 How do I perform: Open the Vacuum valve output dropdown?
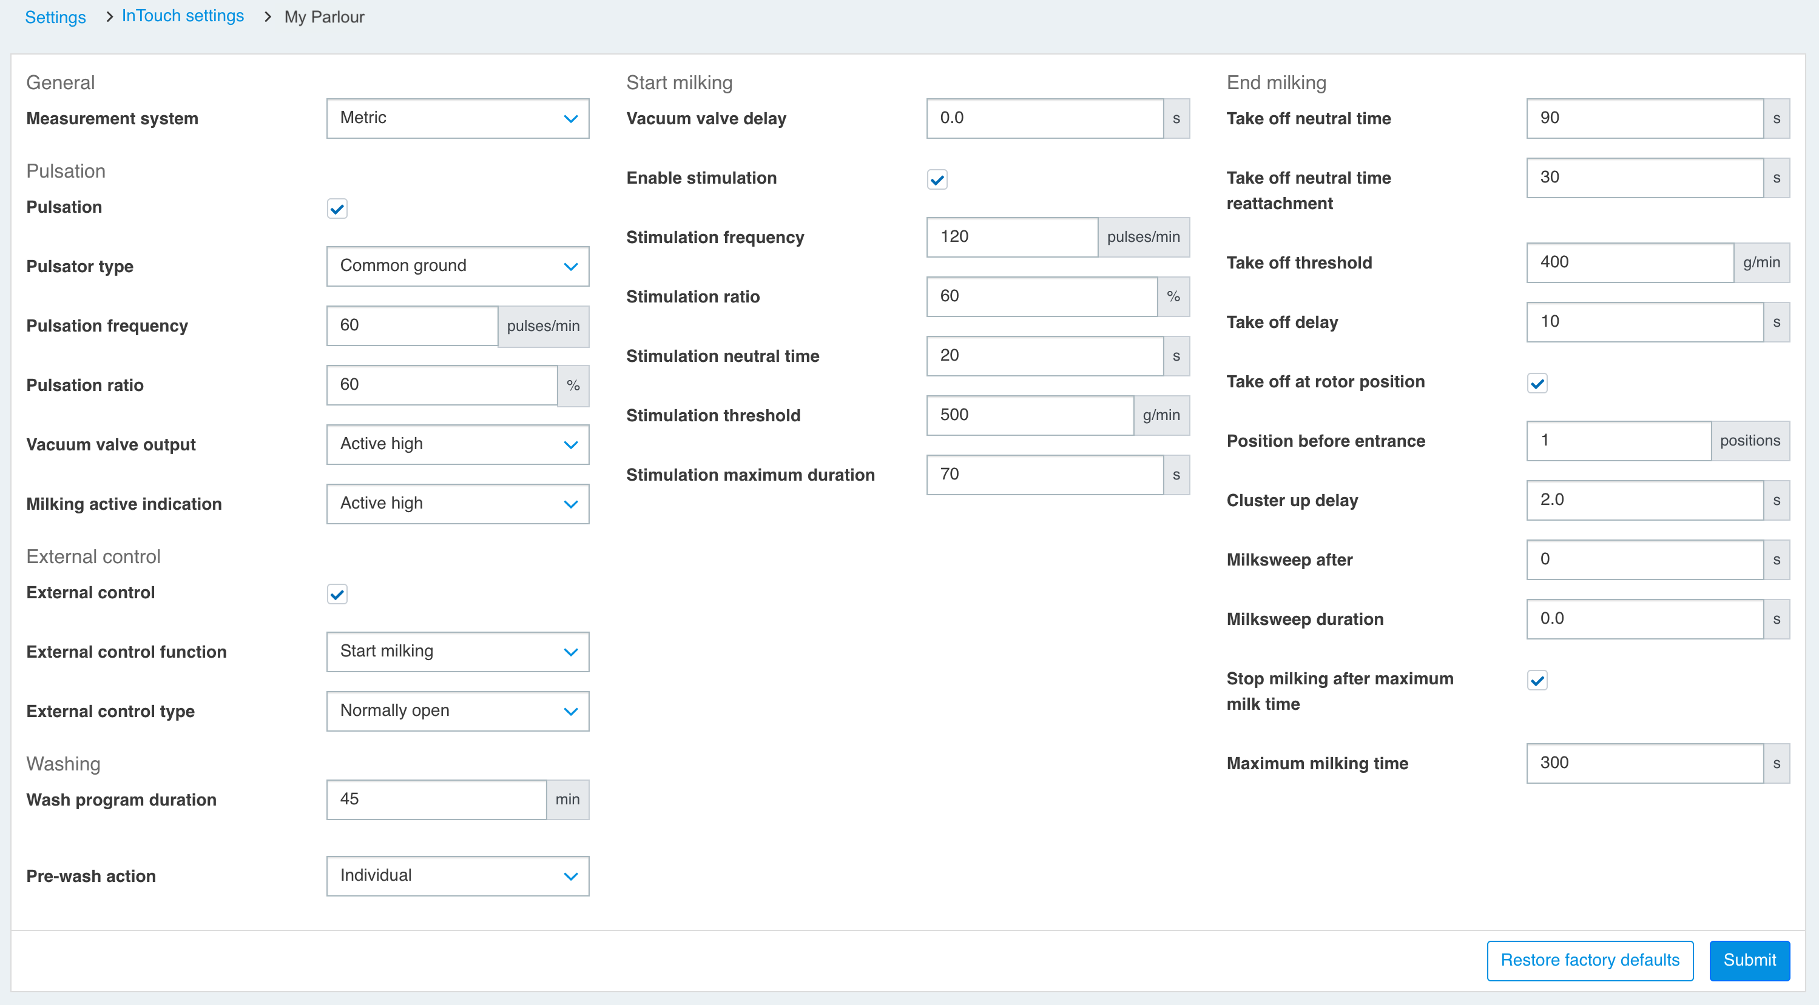(457, 444)
